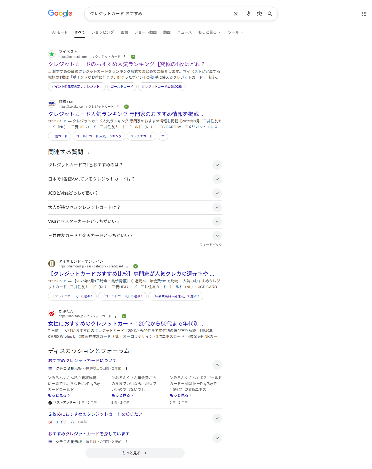Click the プラチナカード chip under kakaku
Image resolution: width=372 pixels, height=469 pixels.
click(141, 136)
